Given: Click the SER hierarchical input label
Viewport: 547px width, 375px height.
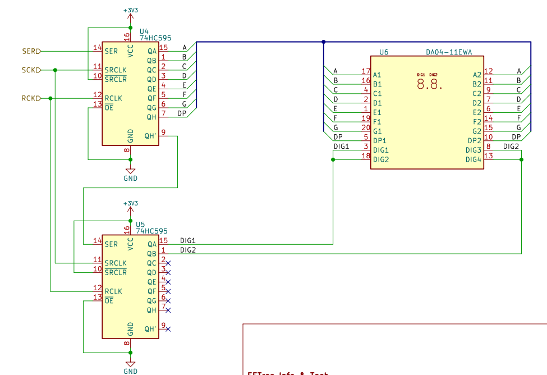Looking at the screenshot, I should [31, 51].
